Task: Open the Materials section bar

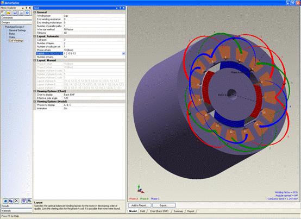Action: tap(16, 211)
